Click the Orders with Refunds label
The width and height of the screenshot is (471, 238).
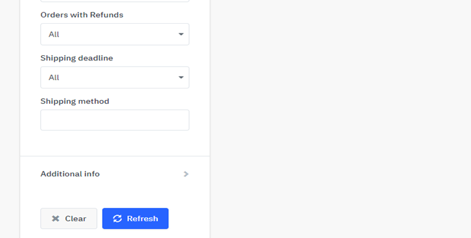[82, 15]
